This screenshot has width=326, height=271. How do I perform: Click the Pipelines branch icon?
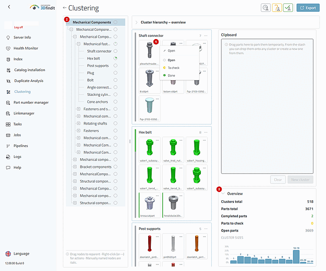pyautogui.click(x=8, y=146)
